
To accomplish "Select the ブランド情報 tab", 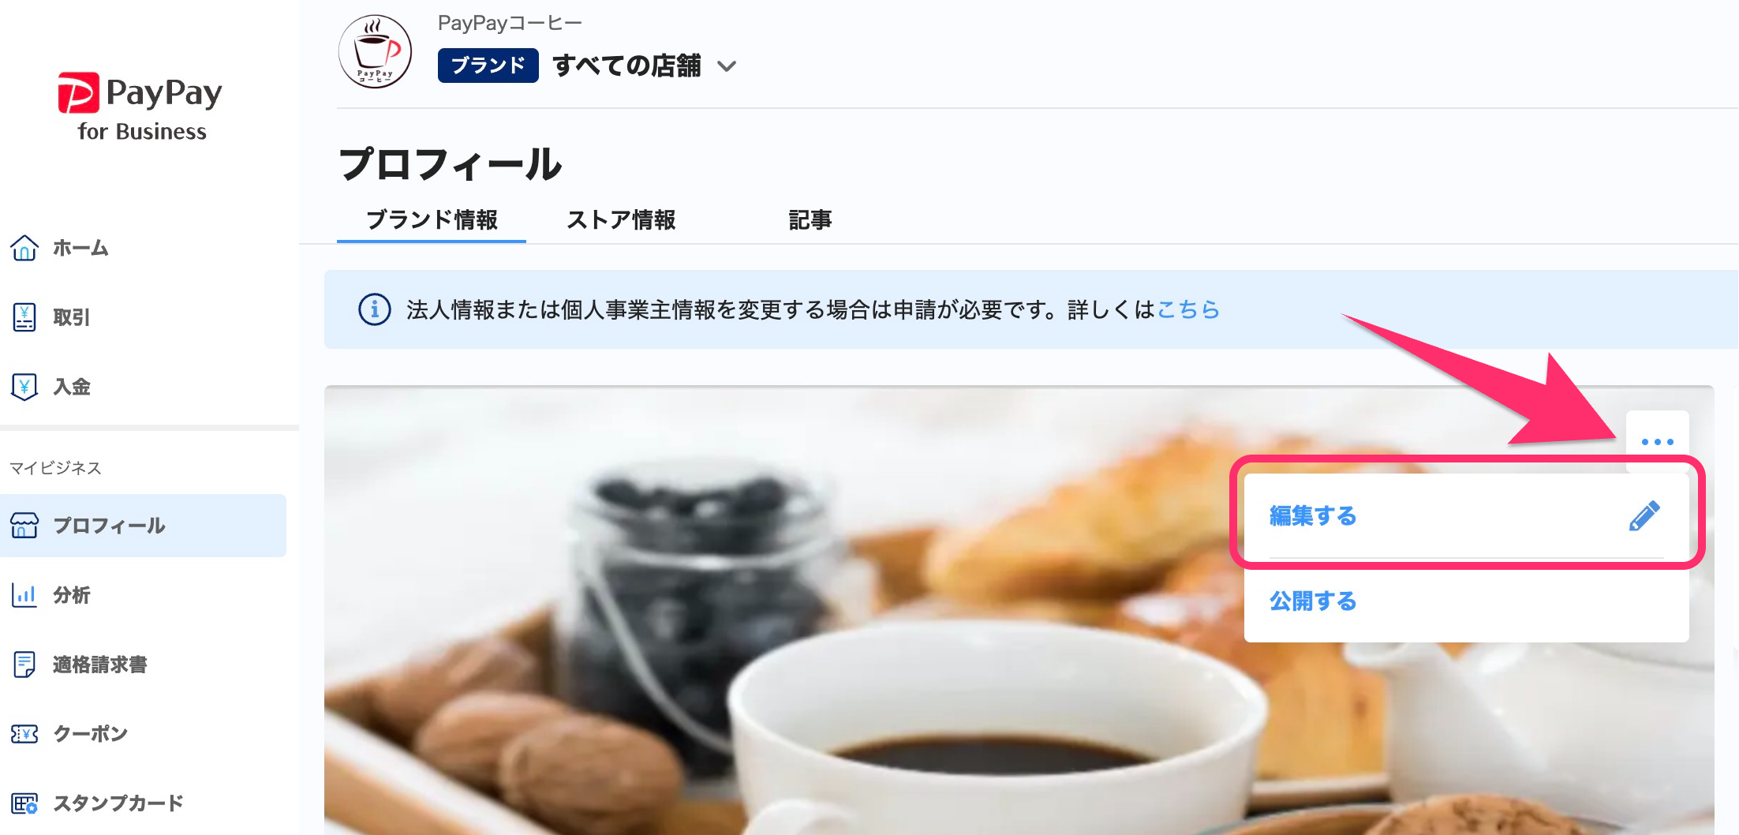I will (432, 219).
